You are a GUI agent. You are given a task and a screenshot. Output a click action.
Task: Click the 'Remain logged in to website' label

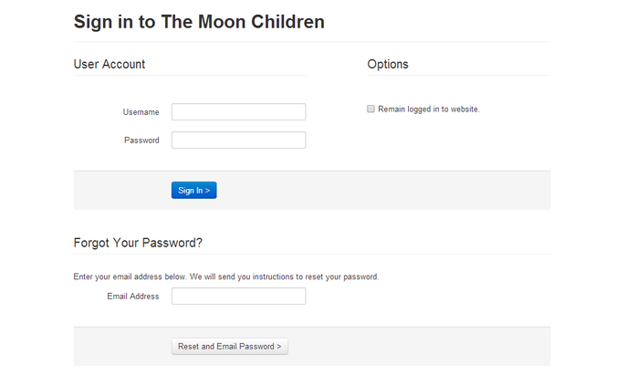tap(428, 110)
